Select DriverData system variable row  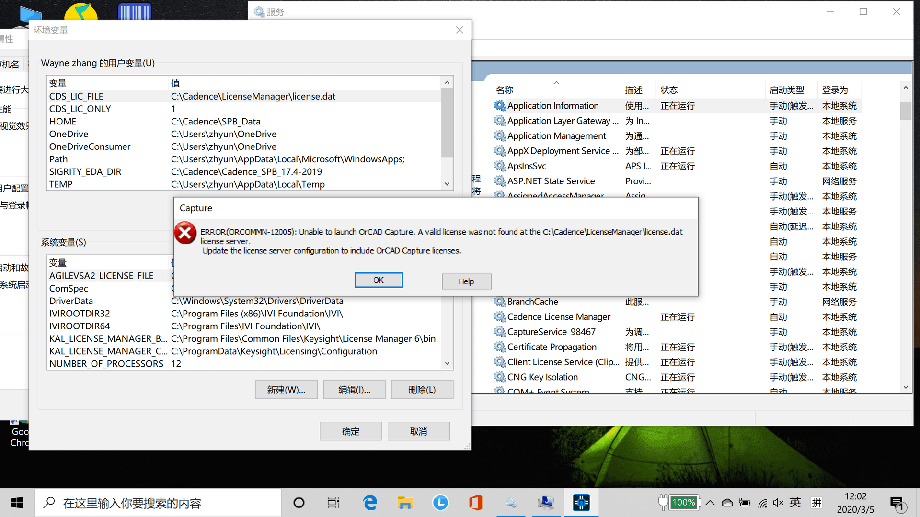click(244, 301)
